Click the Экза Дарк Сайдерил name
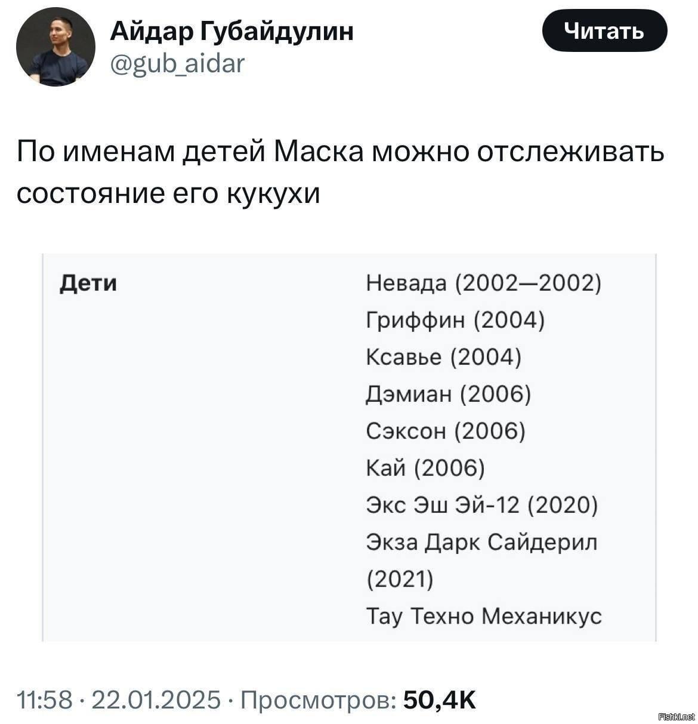698x724 pixels. tap(481, 541)
